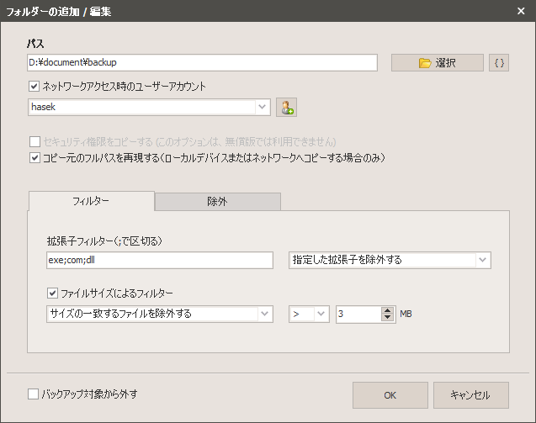
Task: Select the フィルター tab
Action: click(91, 201)
